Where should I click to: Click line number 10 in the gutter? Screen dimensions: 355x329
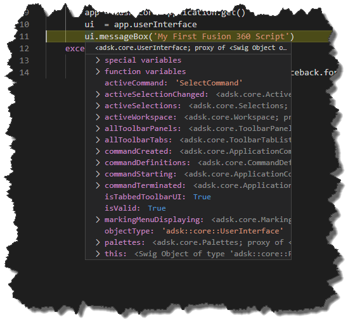(24, 25)
